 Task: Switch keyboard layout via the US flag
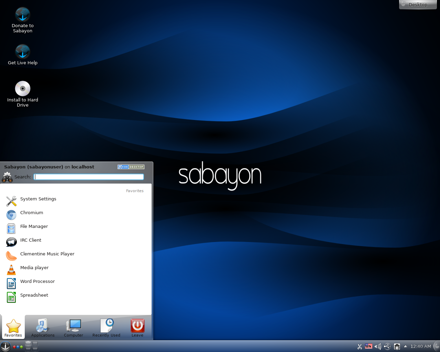tap(369, 346)
